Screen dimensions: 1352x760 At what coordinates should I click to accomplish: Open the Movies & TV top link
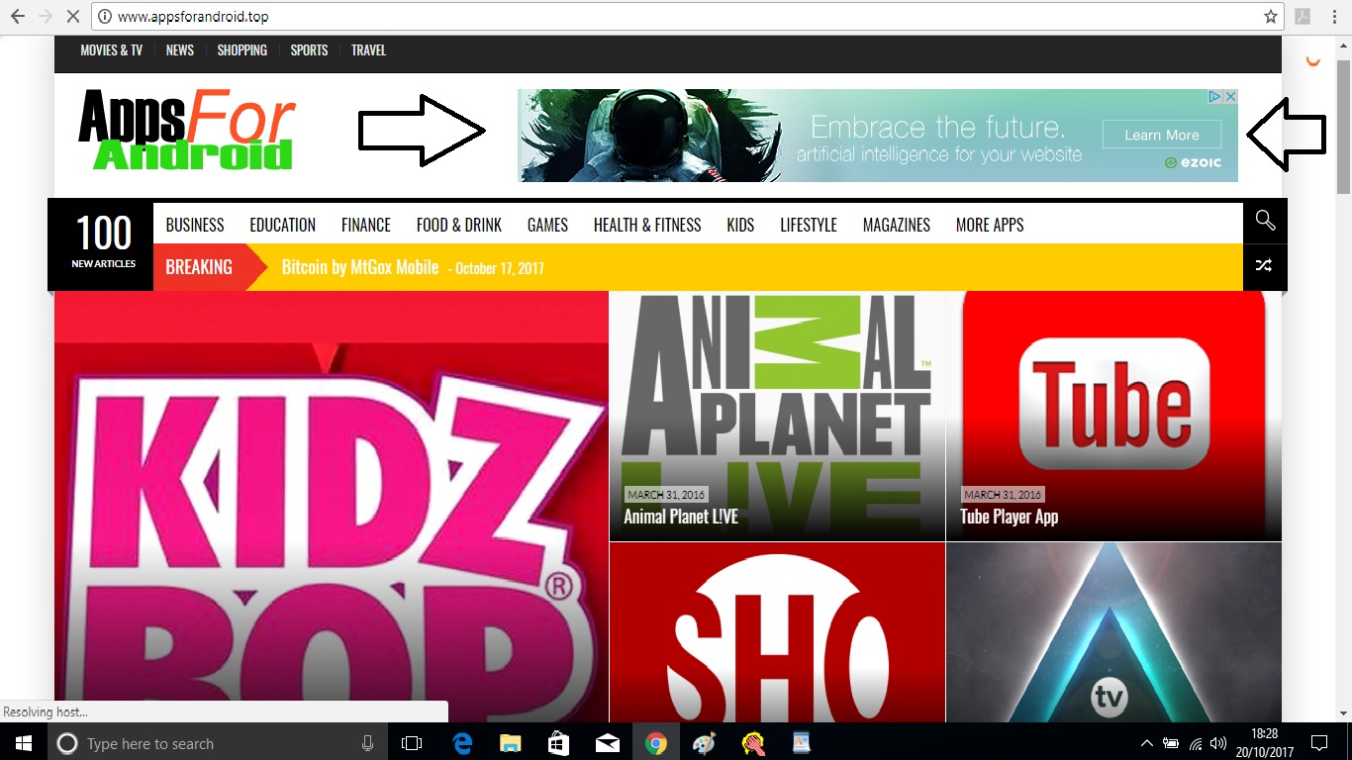[111, 50]
